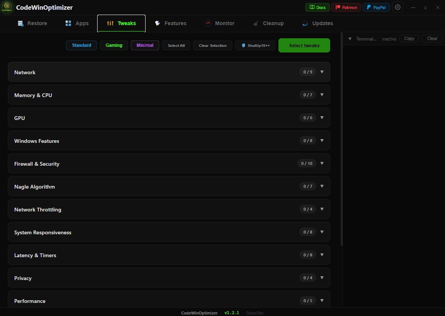Click the Updates refresh icon

[x=305, y=23]
